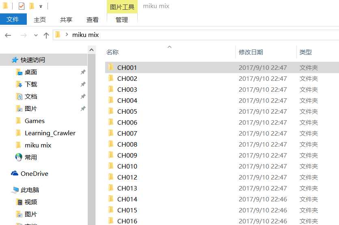
Task: Click the pin icon next to pinned 图片
Action: 83,108
